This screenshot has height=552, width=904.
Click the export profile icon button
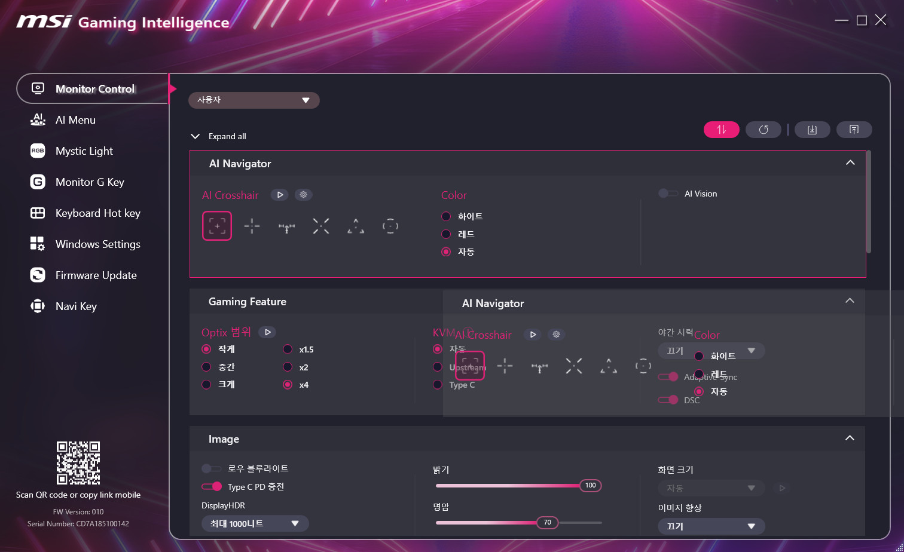854,130
